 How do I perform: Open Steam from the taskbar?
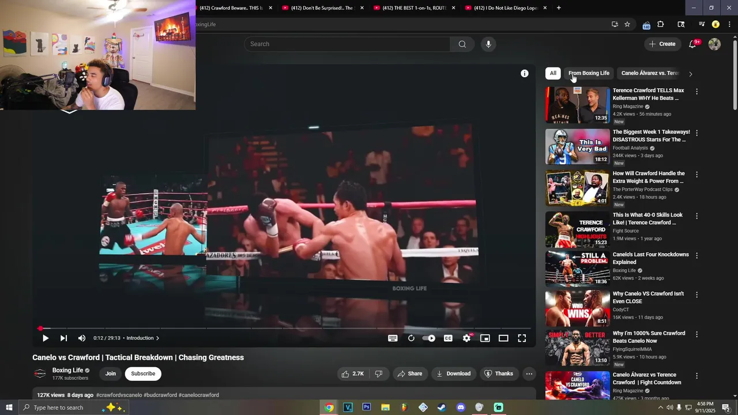(442, 408)
